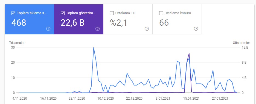The image size is (256, 104).
Task: Select the blue 468 clicks card
Action: click(30, 19)
